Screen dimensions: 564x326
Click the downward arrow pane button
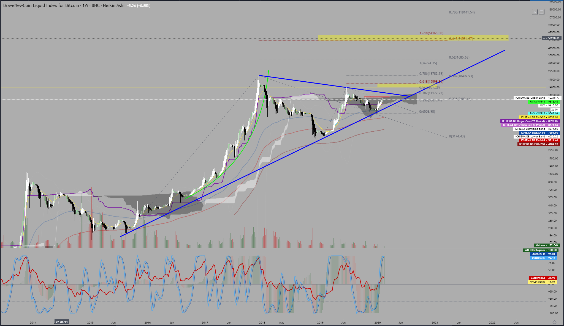point(535,12)
